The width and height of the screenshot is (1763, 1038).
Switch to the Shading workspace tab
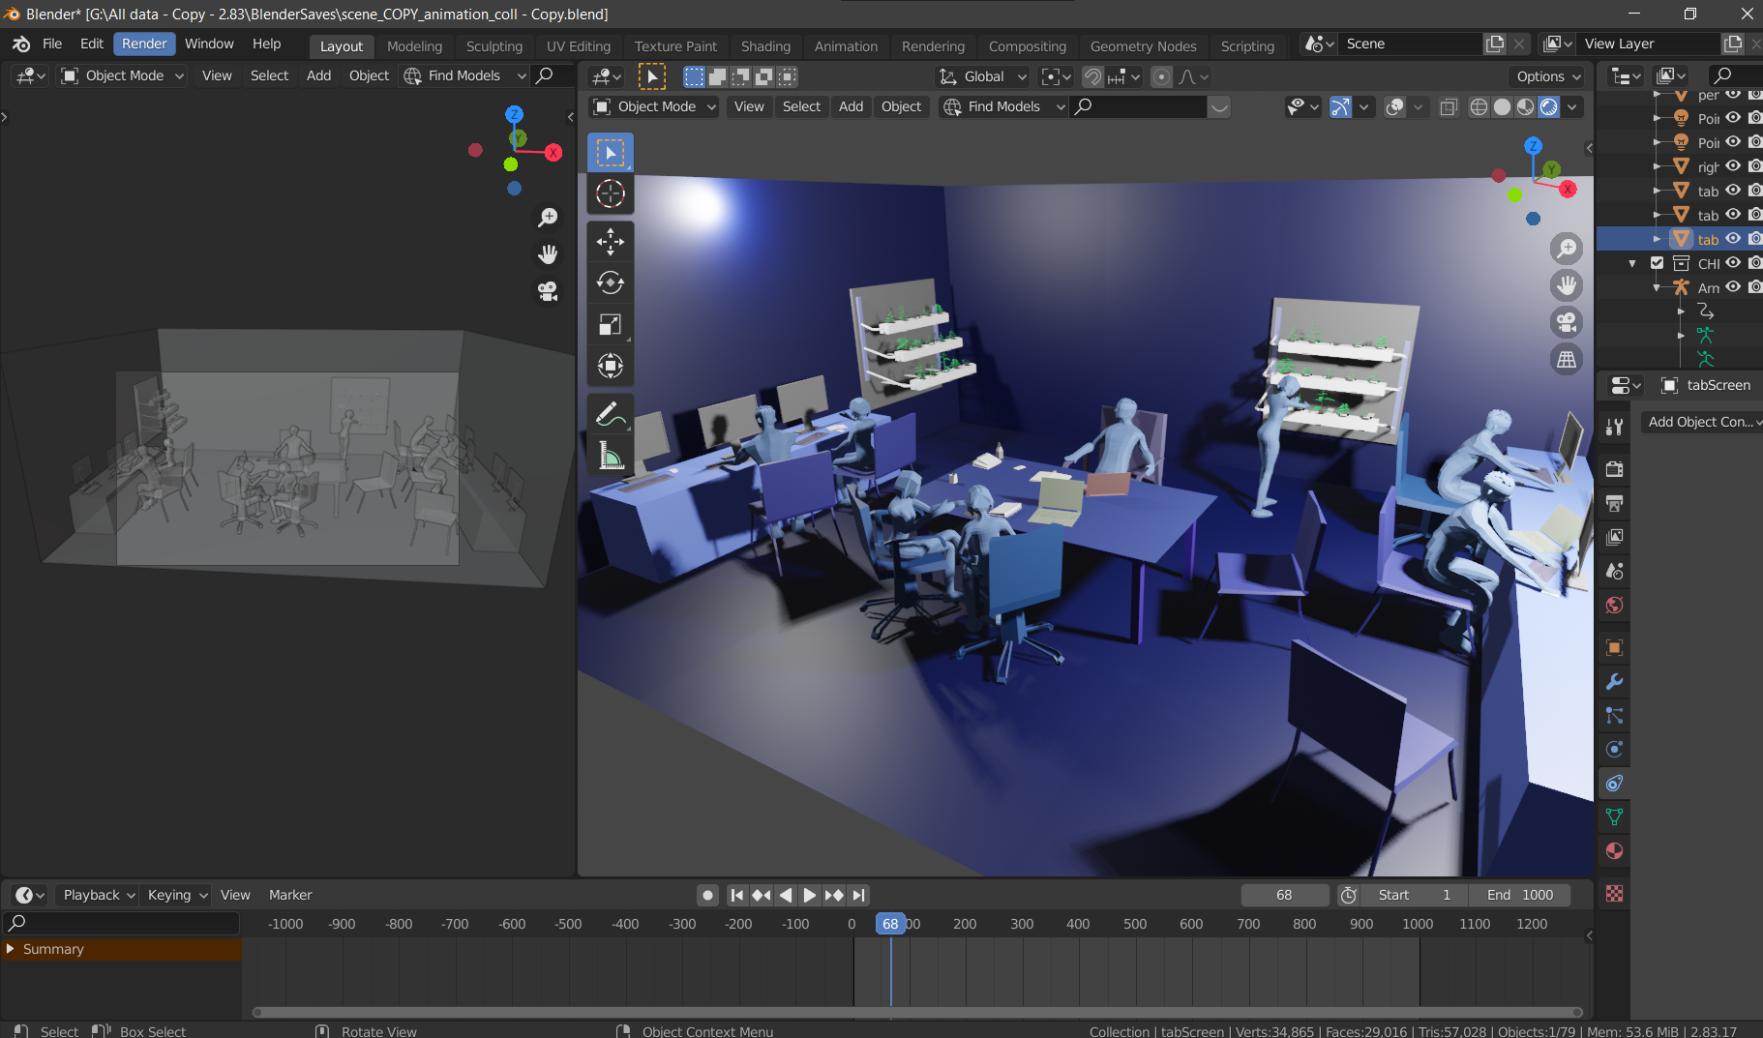click(765, 45)
